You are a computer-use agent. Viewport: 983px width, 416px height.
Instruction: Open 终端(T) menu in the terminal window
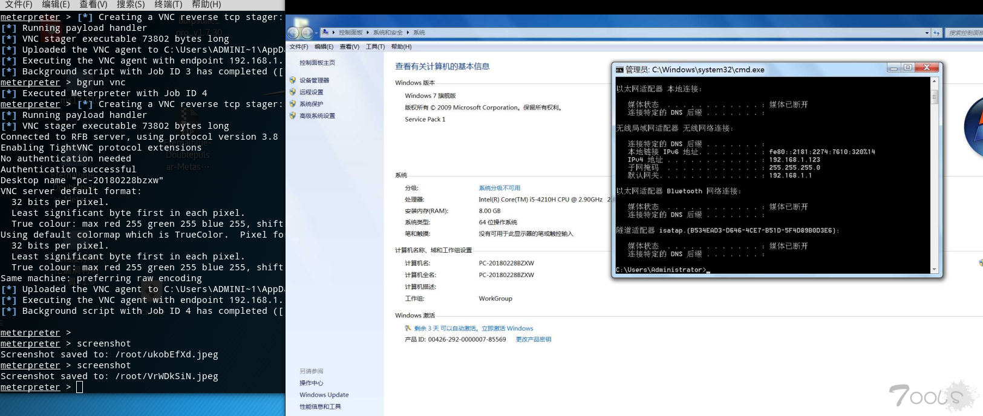[168, 4]
